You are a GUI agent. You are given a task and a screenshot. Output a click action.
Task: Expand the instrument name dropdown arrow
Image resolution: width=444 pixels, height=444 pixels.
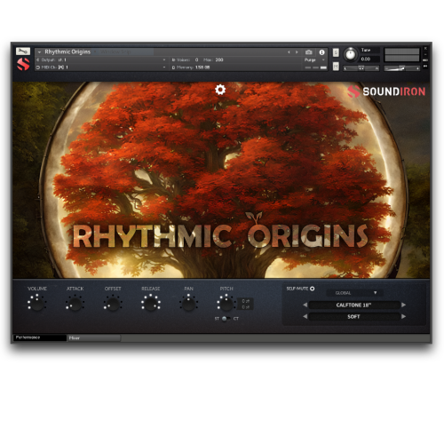coord(39,52)
